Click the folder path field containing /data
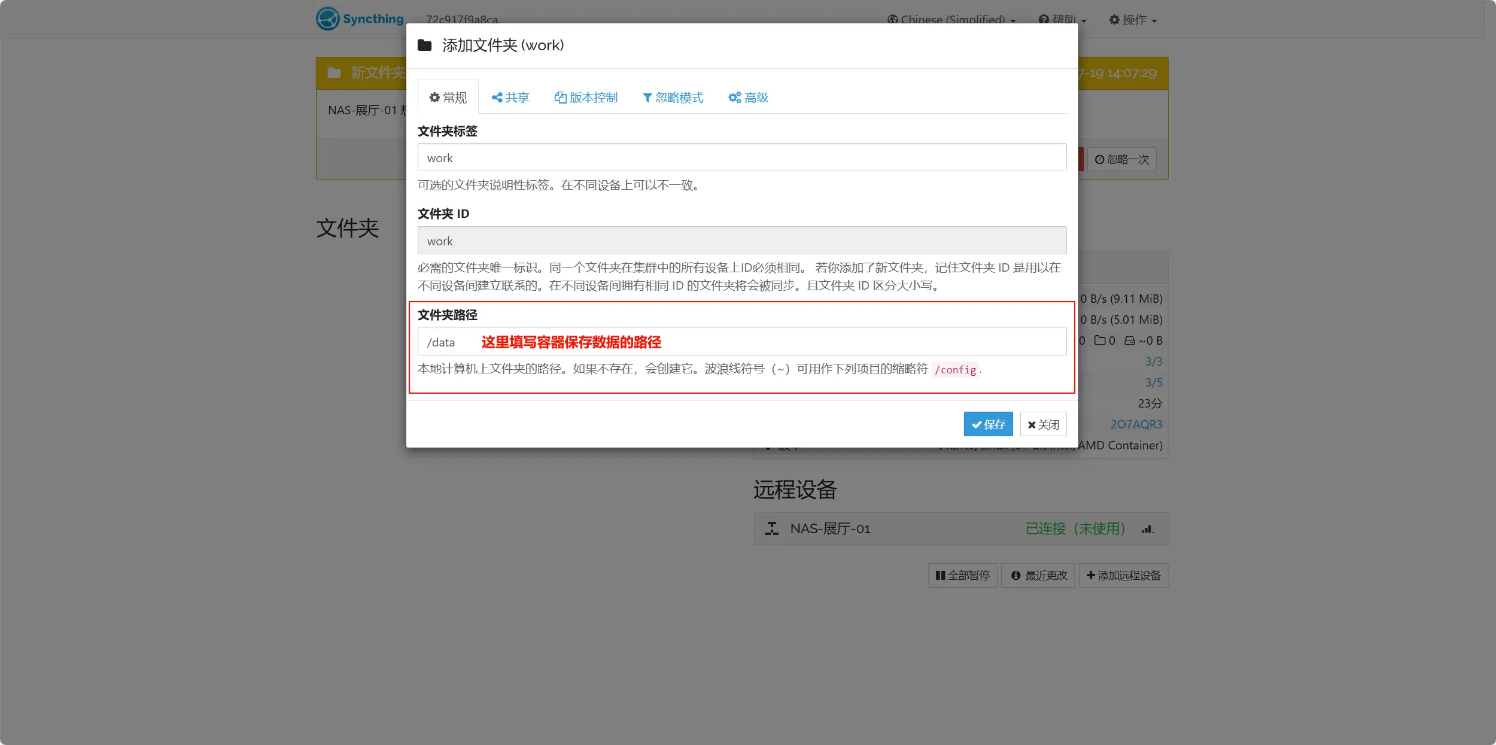Viewport: 1496px width, 745px height. pyautogui.click(x=741, y=341)
